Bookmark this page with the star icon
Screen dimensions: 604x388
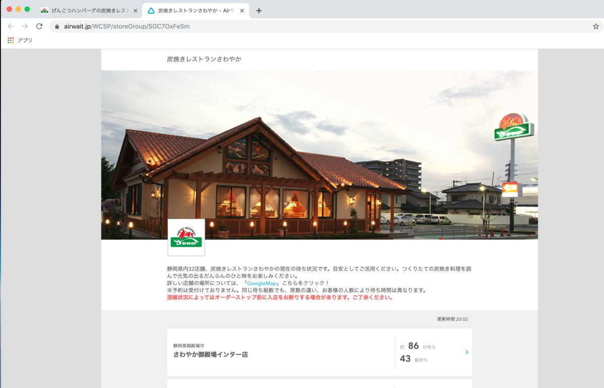[596, 26]
